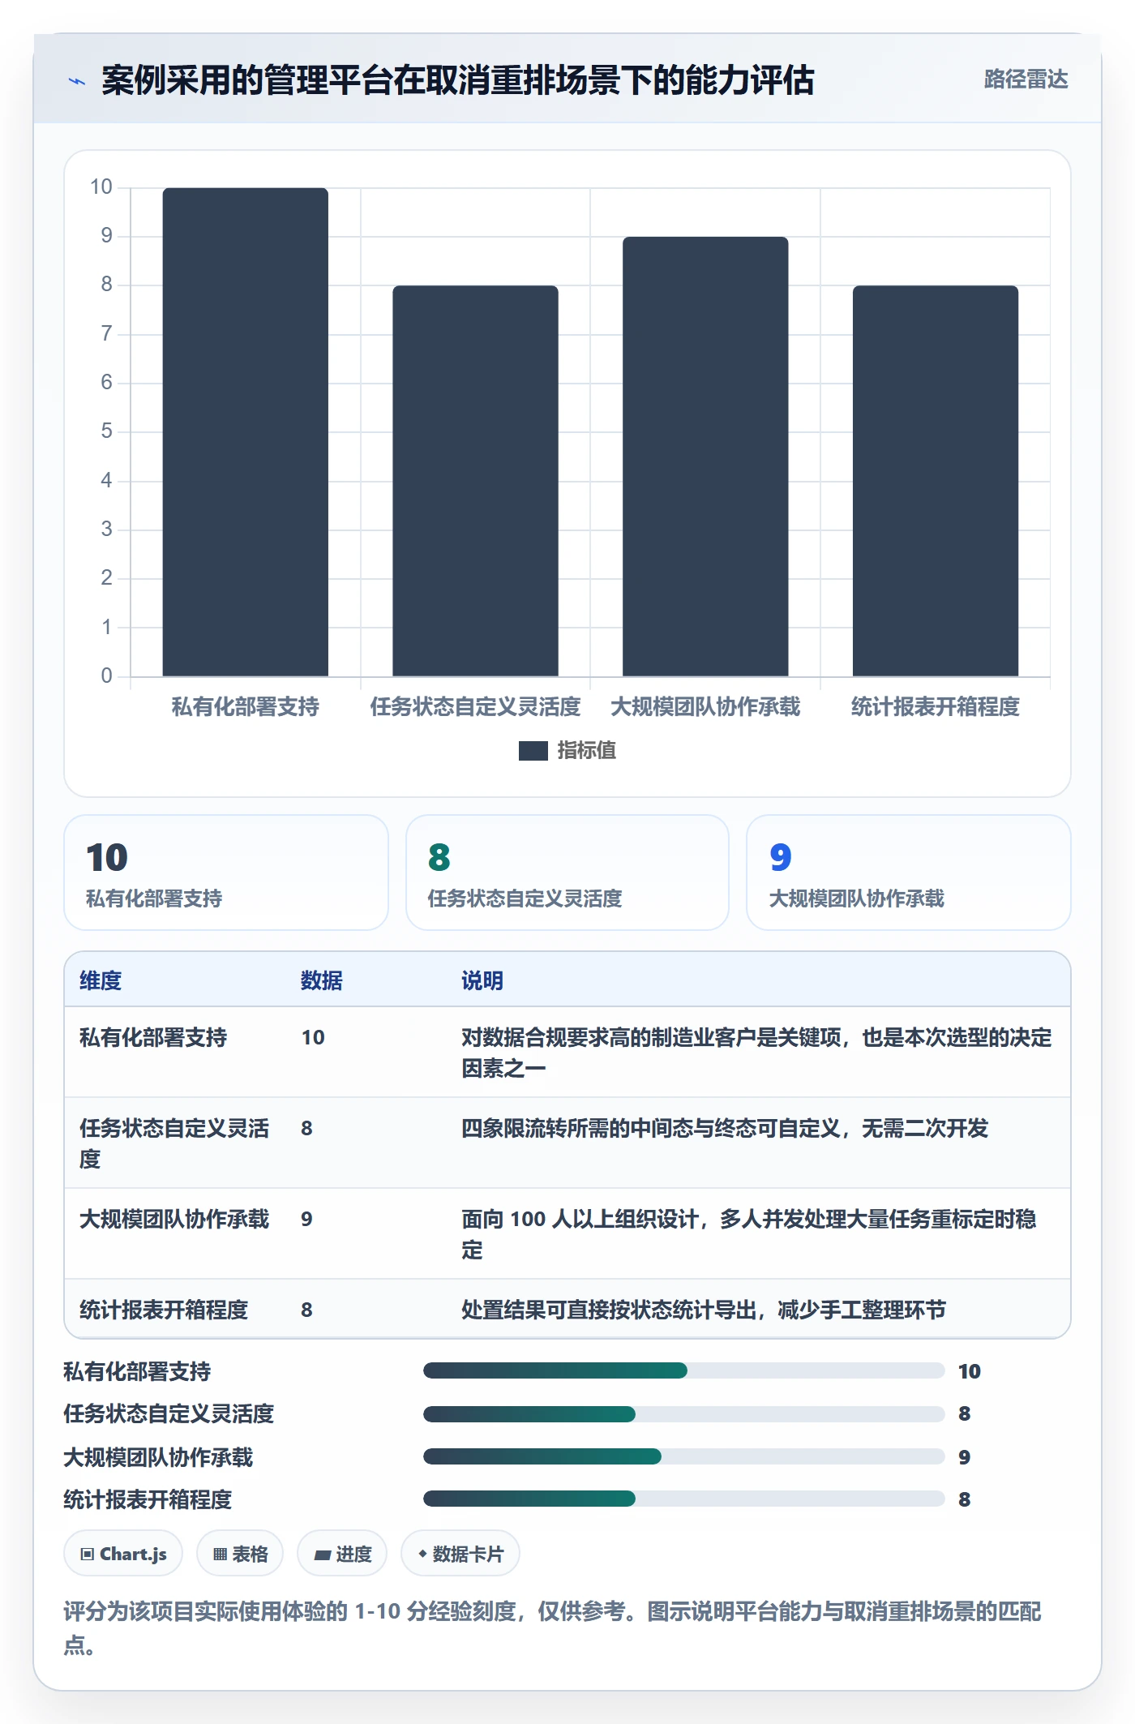
Task: Click the 路径雷达 tag in the header
Action: click(1026, 79)
